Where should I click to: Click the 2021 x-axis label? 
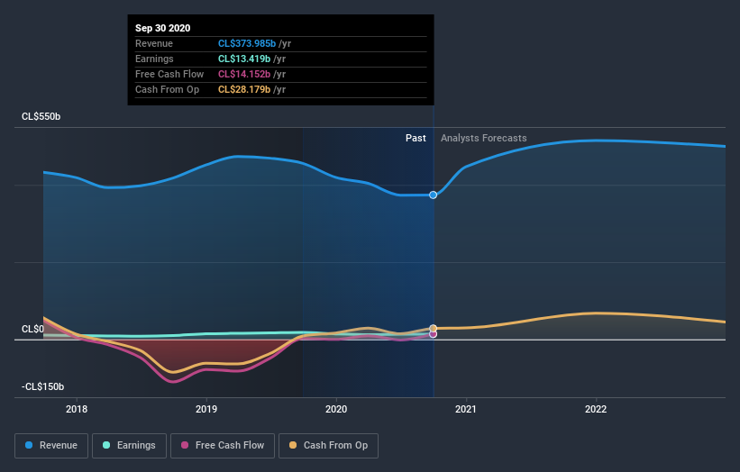[x=466, y=409]
